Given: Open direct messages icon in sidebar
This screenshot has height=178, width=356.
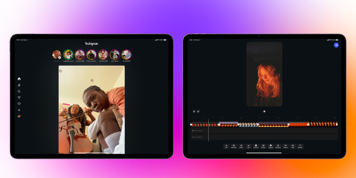Looking at the screenshot, I should pyautogui.click(x=19, y=97).
